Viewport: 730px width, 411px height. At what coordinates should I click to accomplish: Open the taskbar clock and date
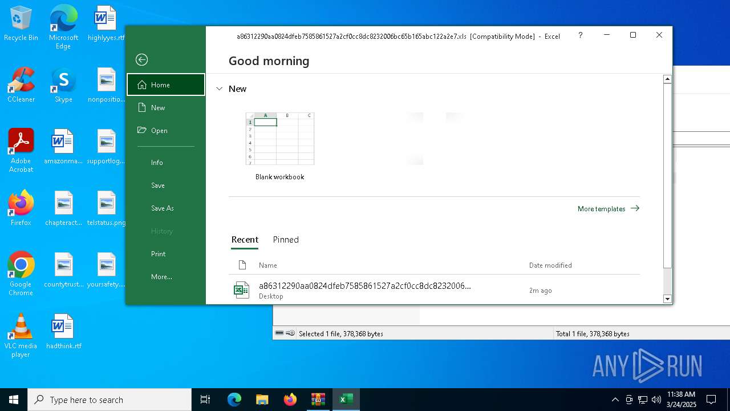click(681, 400)
